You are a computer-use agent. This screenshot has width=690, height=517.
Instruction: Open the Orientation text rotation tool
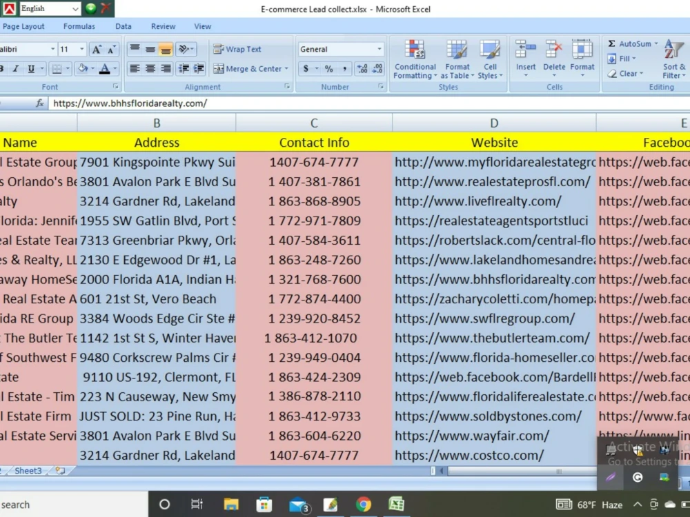185,49
